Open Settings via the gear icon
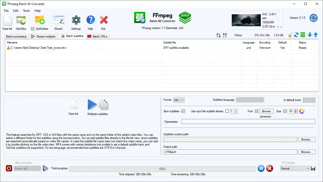The height and width of the screenshot is (182, 323). (76, 20)
